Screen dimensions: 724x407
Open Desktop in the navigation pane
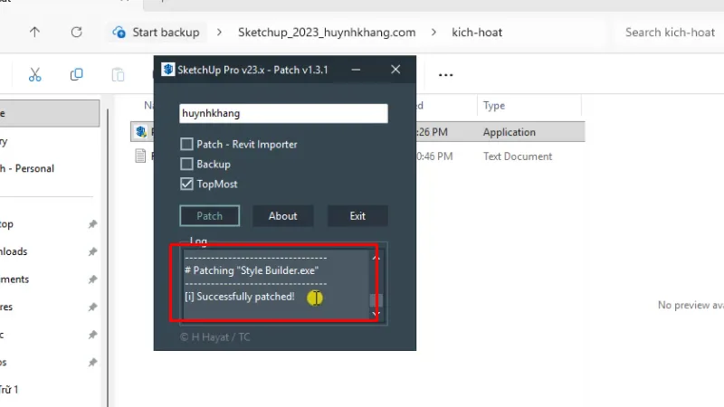[x=7, y=224]
